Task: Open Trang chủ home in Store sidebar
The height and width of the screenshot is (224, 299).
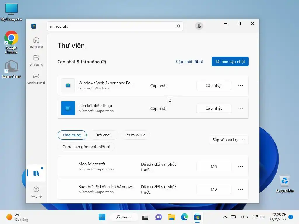Action: coord(36,42)
